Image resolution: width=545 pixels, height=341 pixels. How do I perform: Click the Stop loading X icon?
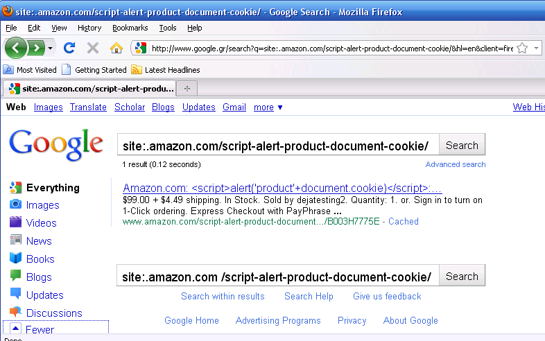(x=93, y=48)
